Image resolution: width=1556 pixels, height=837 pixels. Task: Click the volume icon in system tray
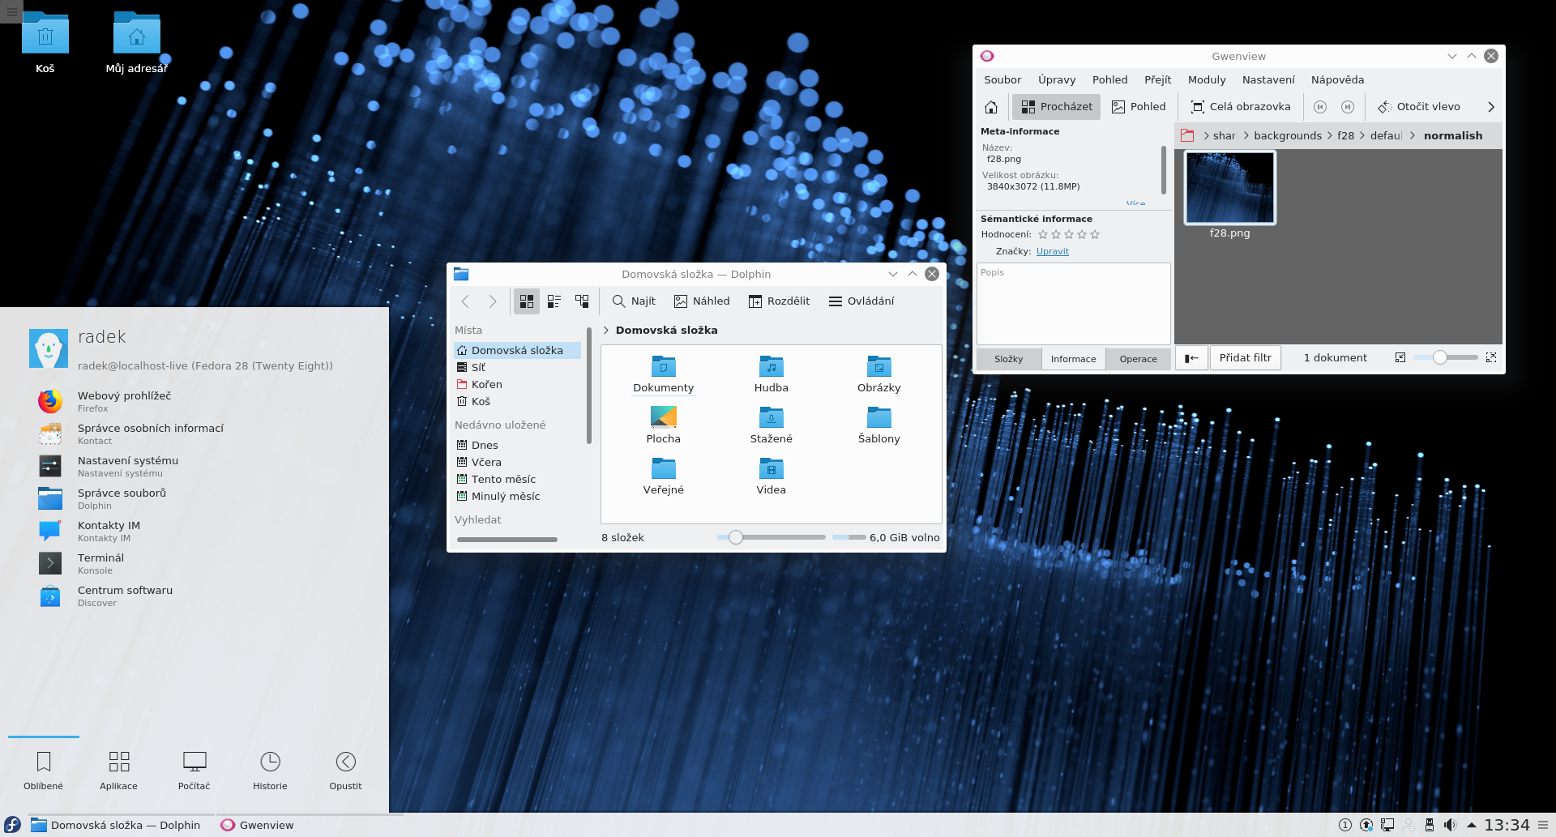point(1450,825)
